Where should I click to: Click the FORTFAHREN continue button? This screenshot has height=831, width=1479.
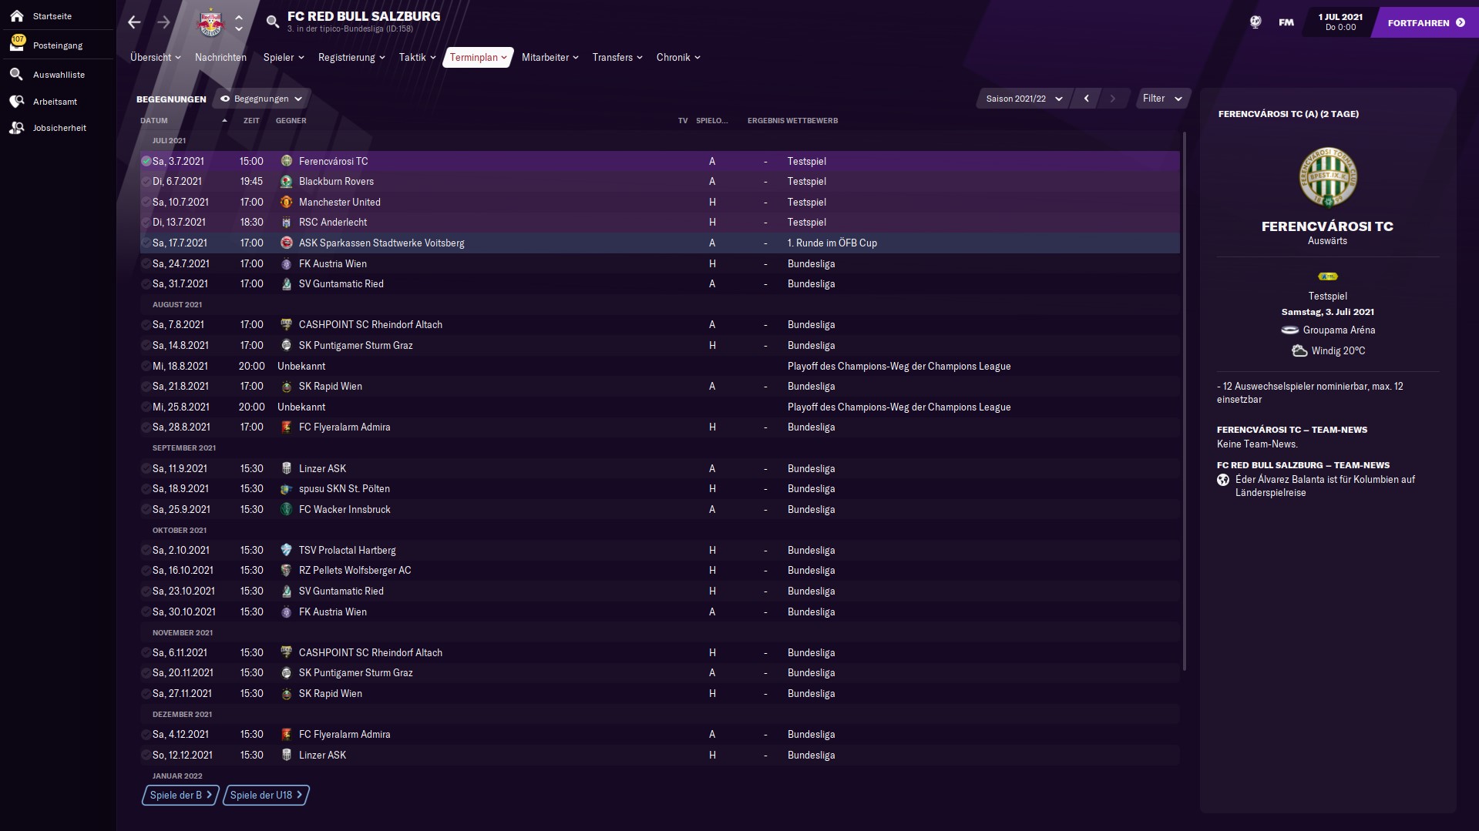[1425, 22]
